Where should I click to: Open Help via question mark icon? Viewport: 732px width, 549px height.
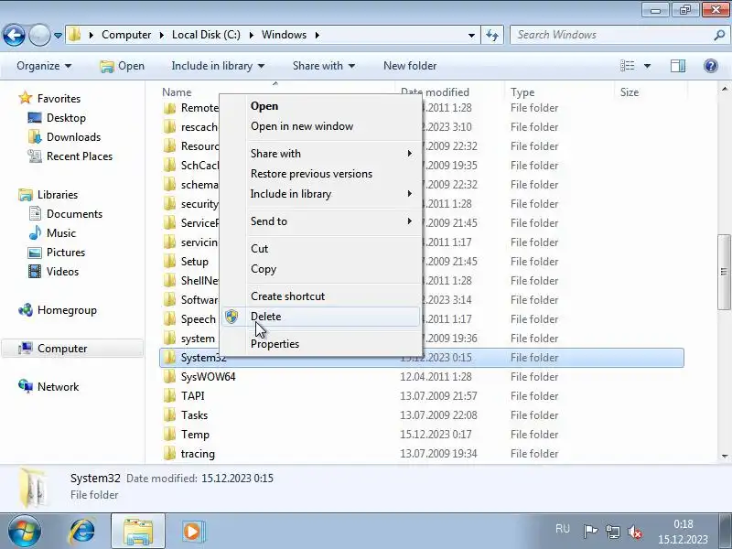(711, 66)
